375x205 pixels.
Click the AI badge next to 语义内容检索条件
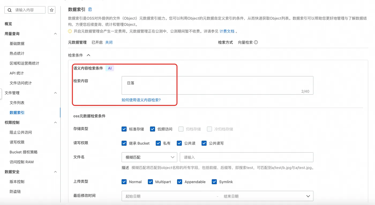click(x=110, y=68)
